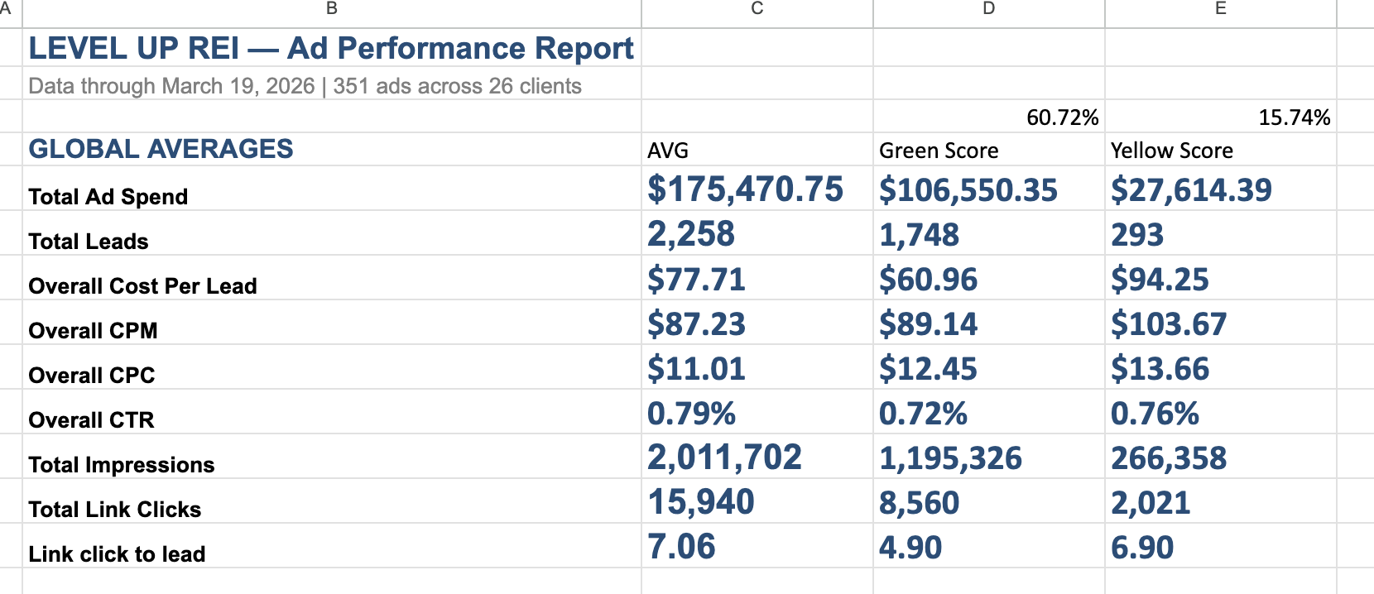Image resolution: width=1374 pixels, height=594 pixels.
Task: Select the $94.25 cell
Action: 1221,278
